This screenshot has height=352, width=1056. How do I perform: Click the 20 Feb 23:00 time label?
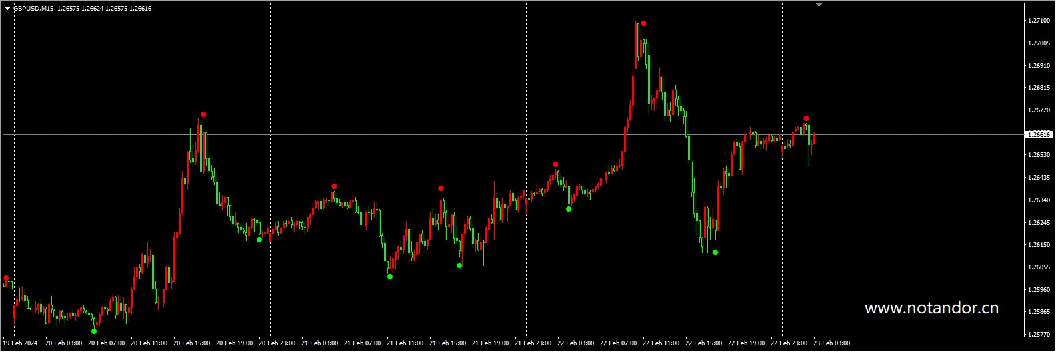[x=277, y=343]
